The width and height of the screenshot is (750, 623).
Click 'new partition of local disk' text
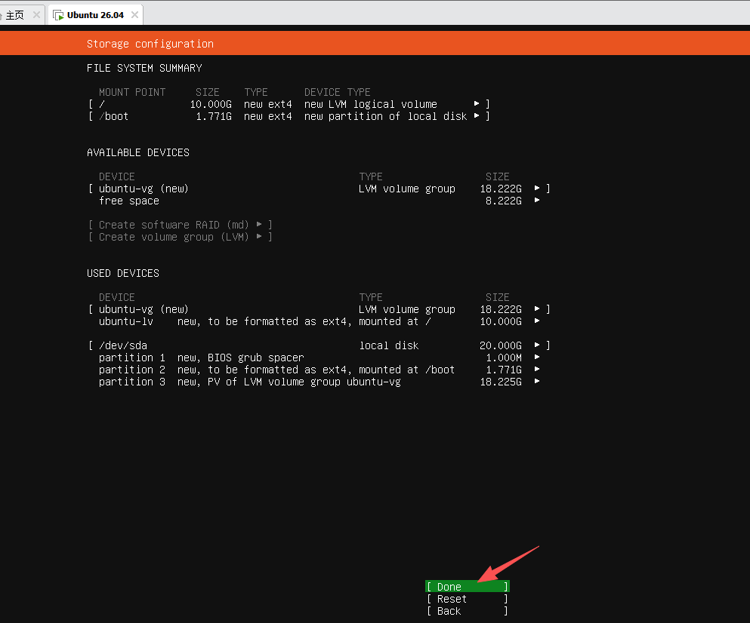click(x=385, y=116)
